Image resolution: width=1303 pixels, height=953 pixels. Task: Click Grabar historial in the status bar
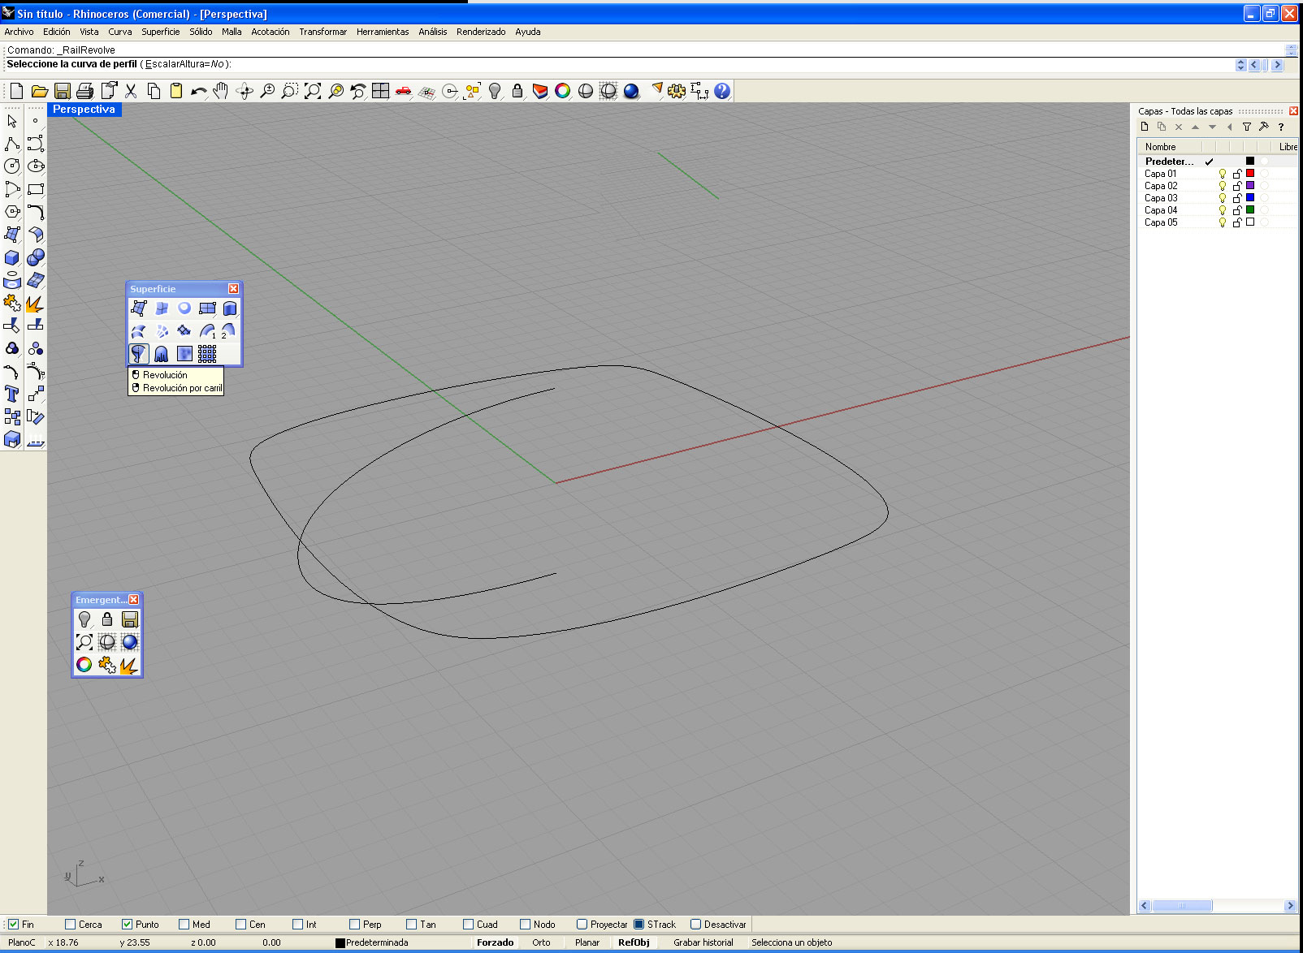point(703,942)
